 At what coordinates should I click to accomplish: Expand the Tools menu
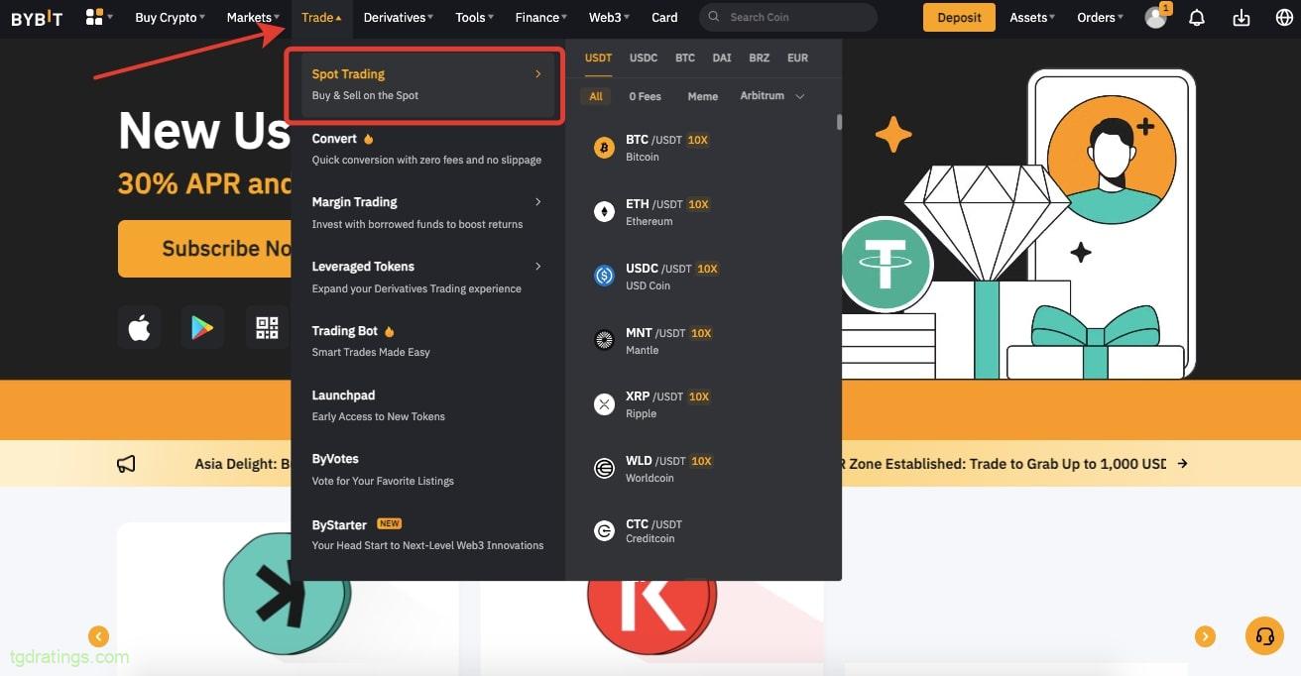[x=474, y=17]
